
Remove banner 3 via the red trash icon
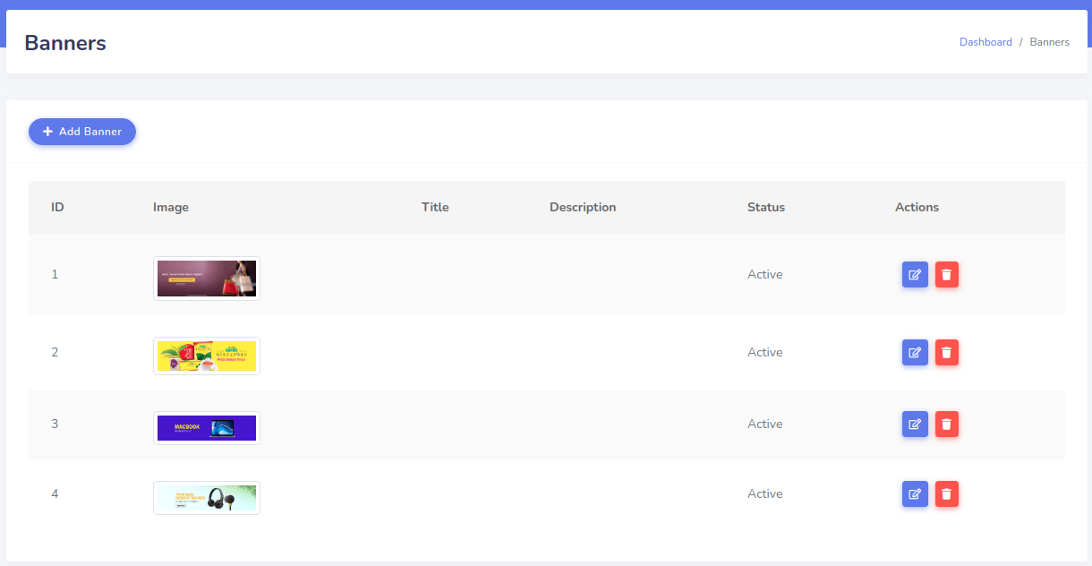[x=947, y=424]
